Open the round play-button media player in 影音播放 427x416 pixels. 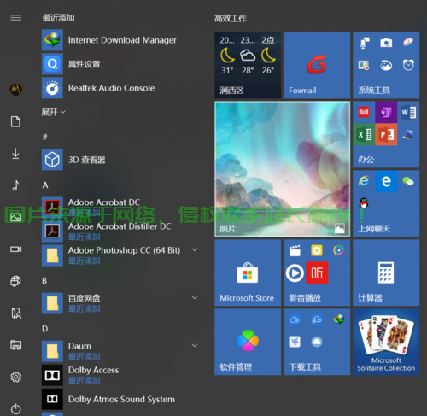click(x=295, y=272)
